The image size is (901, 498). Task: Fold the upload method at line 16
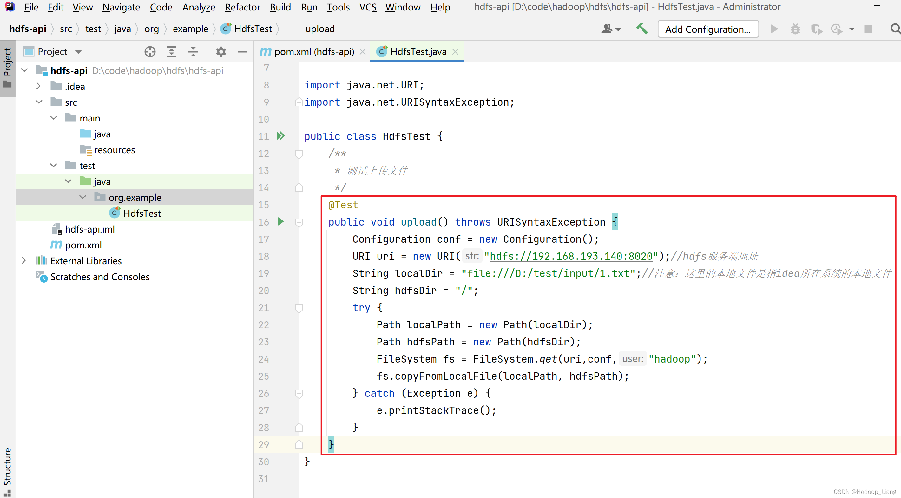[299, 222]
